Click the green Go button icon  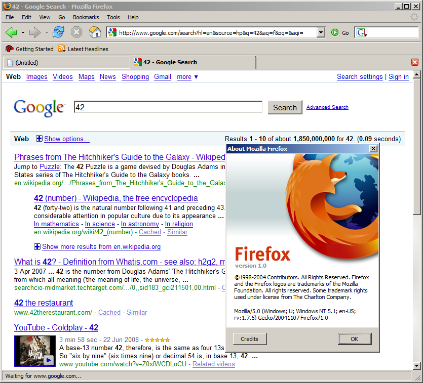[335, 32]
